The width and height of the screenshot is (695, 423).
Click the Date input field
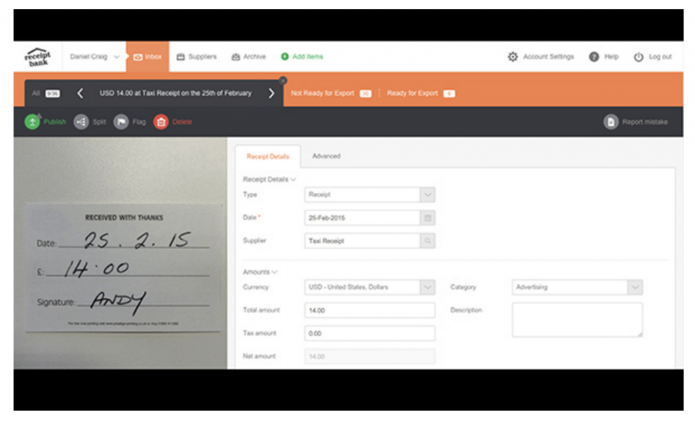(362, 218)
